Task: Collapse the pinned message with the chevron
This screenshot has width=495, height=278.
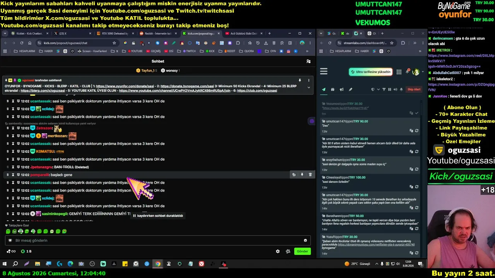Action: coord(309,87)
